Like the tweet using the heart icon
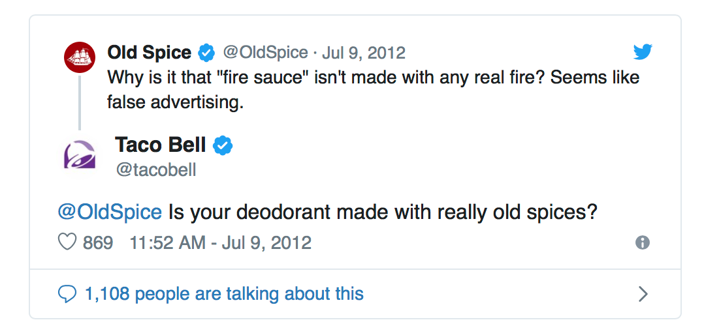This screenshot has height=335, width=704. click(67, 242)
